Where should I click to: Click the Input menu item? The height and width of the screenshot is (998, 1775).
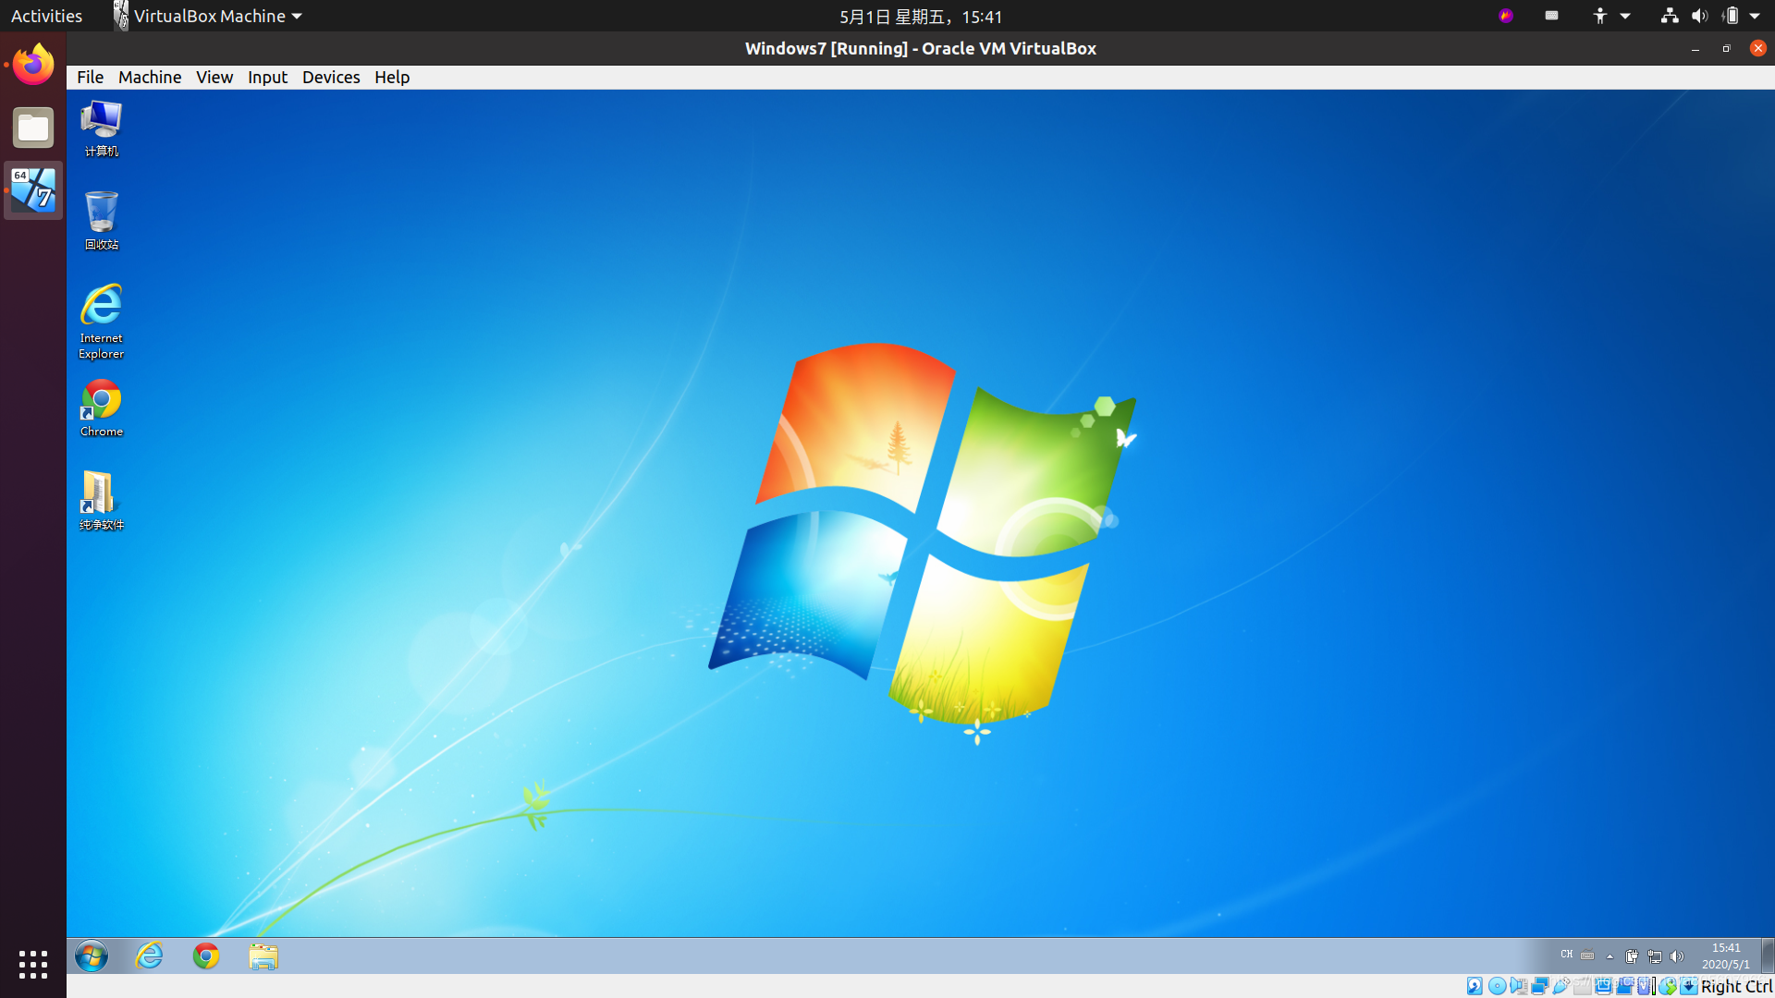[267, 77]
